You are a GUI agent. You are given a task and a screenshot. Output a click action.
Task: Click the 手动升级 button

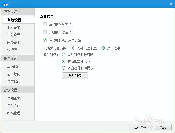tap(75, 76)
